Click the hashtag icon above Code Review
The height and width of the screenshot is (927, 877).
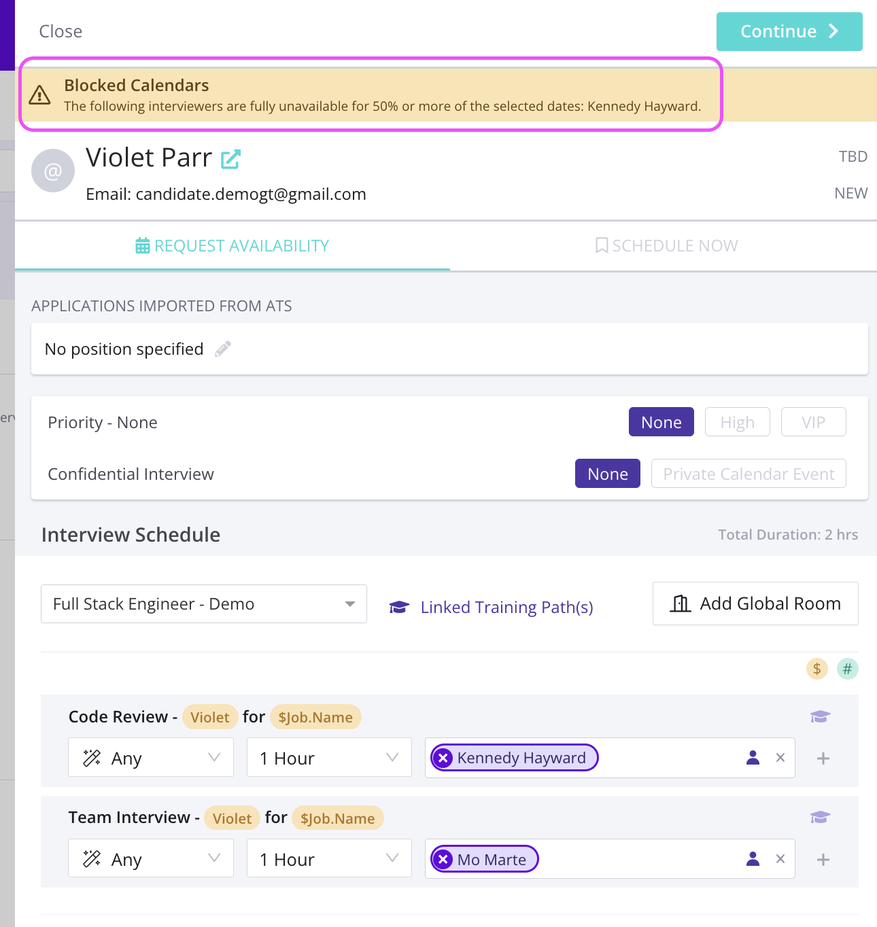click(x=847, y=669)
